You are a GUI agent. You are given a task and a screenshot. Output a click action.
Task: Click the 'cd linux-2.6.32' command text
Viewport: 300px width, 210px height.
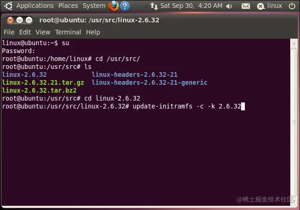(x=112, y=98)
